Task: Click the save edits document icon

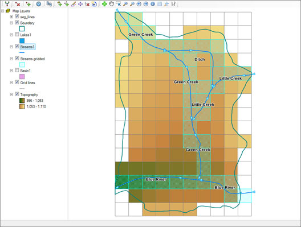Action: point(94,4)
